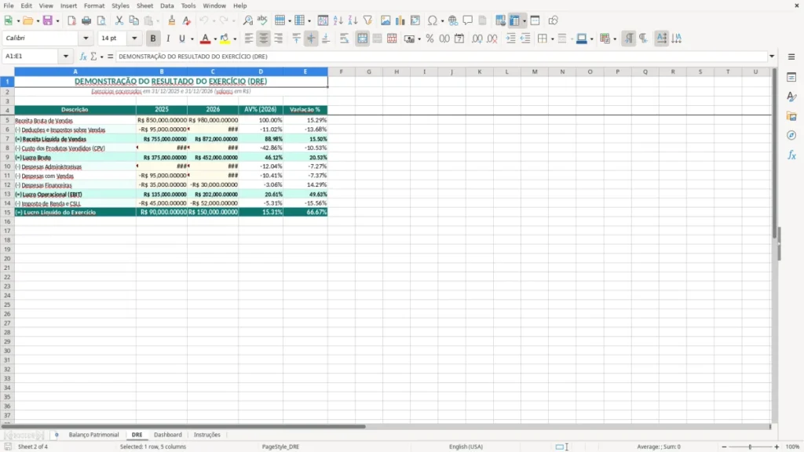Screen dimensions: 804x452
Task: Click the Background Color yellow highlight button
Action: [x=225, y=38]
